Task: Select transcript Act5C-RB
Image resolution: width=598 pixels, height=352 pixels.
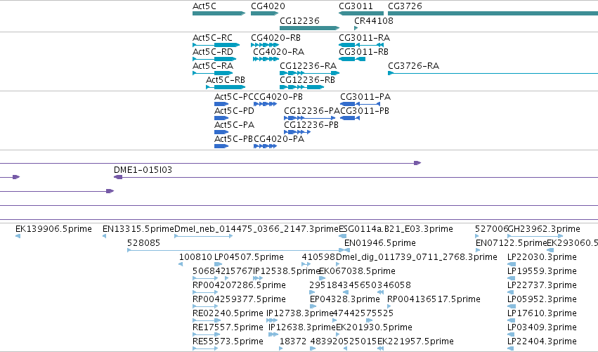Action: click(226, 87)
